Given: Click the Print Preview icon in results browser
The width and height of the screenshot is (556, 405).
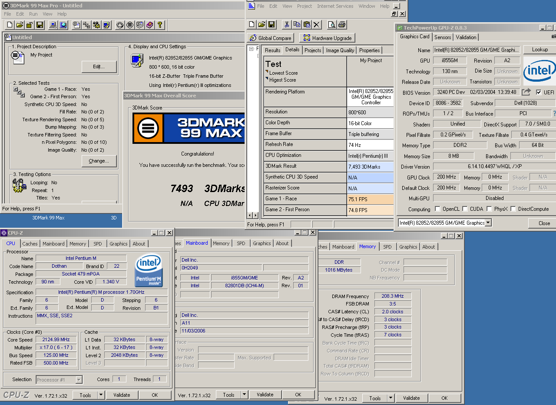Looking at the screenshot, I should pyautogui.click(x=331, y=24).
